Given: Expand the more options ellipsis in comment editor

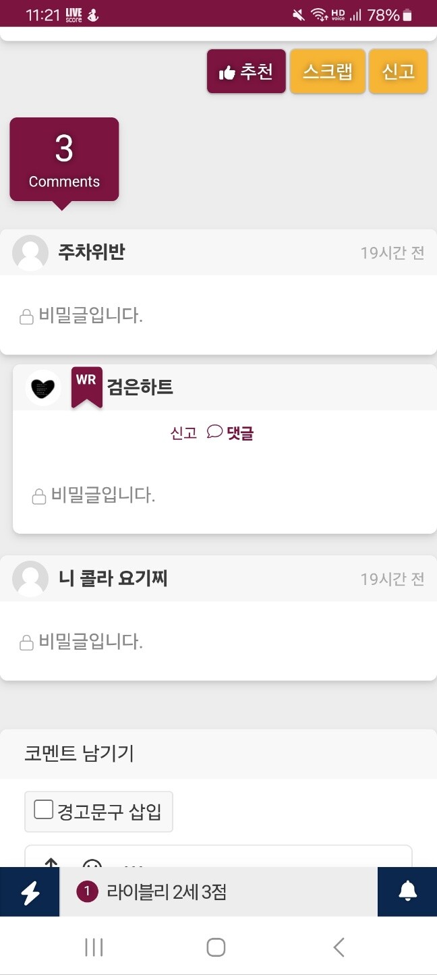Looking at the screenshot, I should point(133,866).
